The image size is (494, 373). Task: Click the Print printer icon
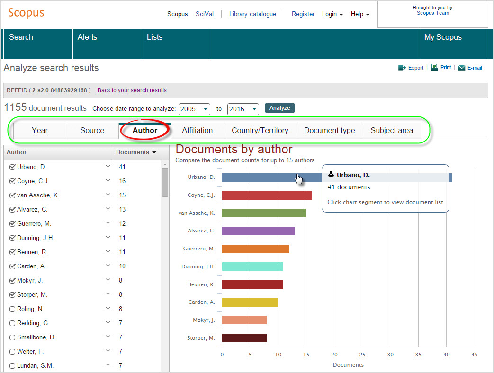434,67
